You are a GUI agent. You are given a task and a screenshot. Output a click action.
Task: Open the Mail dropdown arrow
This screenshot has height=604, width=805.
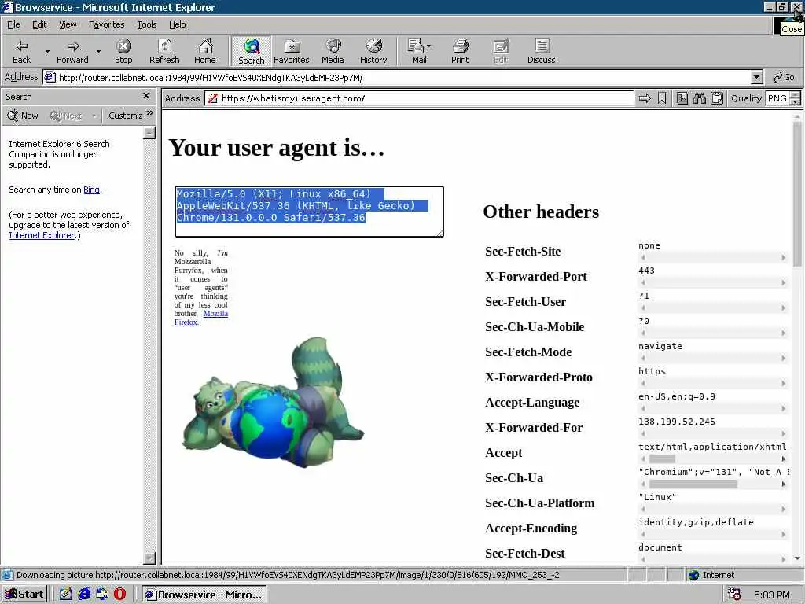(429, 46)
